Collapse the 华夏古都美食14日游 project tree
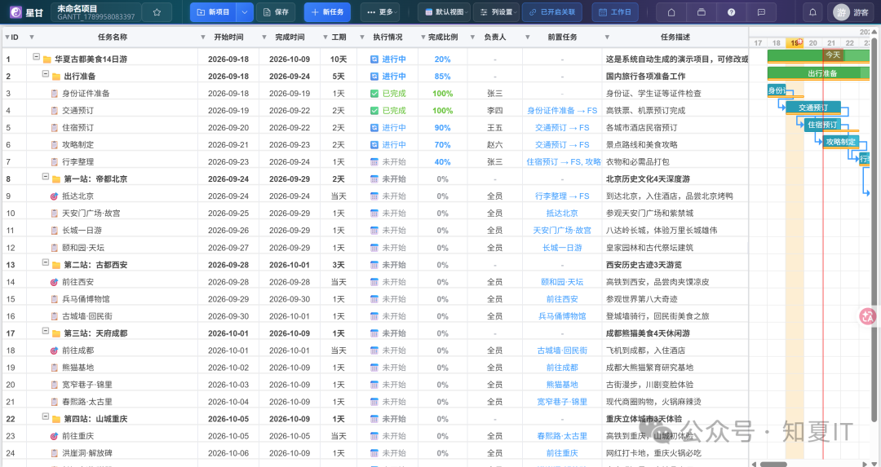 tap(36, 57)
